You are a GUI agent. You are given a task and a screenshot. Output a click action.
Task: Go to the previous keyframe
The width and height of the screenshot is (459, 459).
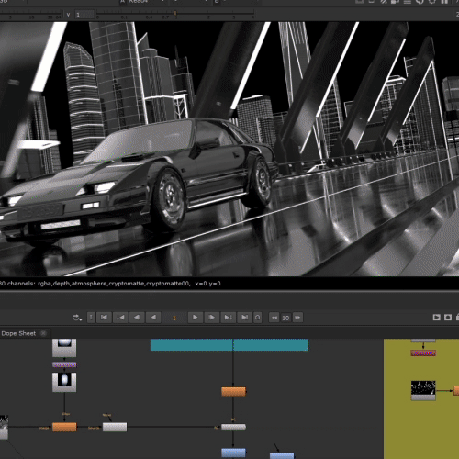click(x=120, y=318)
